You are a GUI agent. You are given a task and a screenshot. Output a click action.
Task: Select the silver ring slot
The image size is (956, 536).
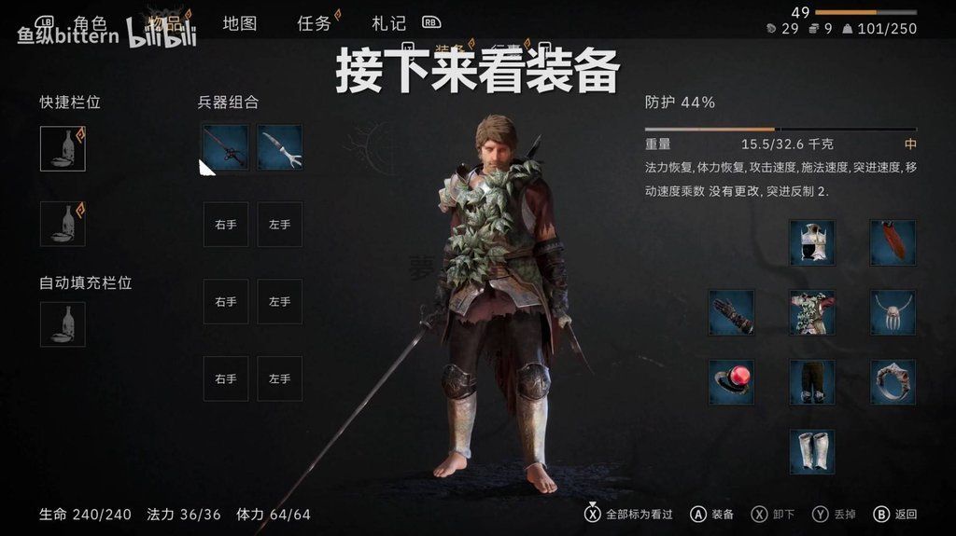[893, 382]
